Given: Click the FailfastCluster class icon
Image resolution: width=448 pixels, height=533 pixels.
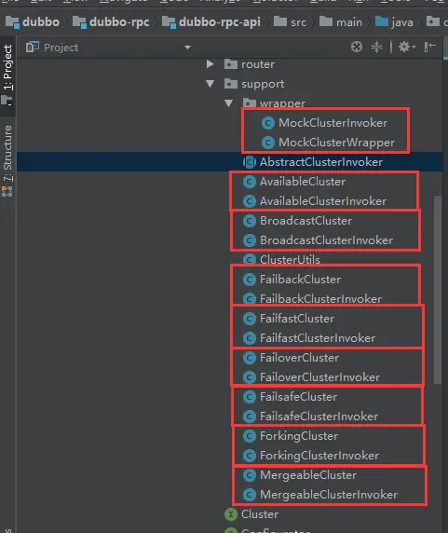Looking at the screenshot, I should click(250, 319).
